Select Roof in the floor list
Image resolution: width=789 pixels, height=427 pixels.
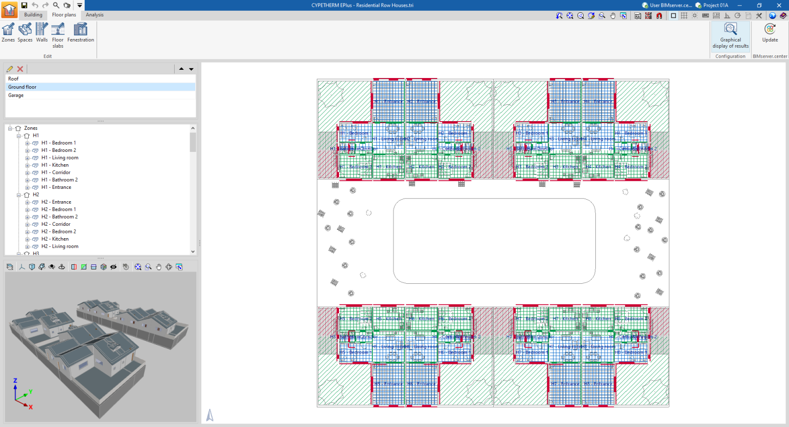100,79
